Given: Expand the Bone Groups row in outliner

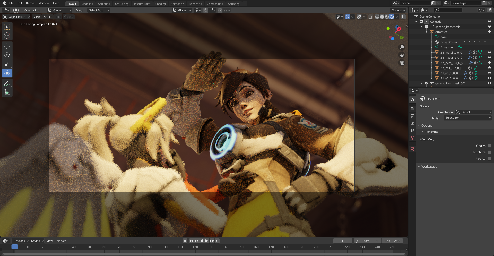Looking at the screenshot, I should click(432, 42).
